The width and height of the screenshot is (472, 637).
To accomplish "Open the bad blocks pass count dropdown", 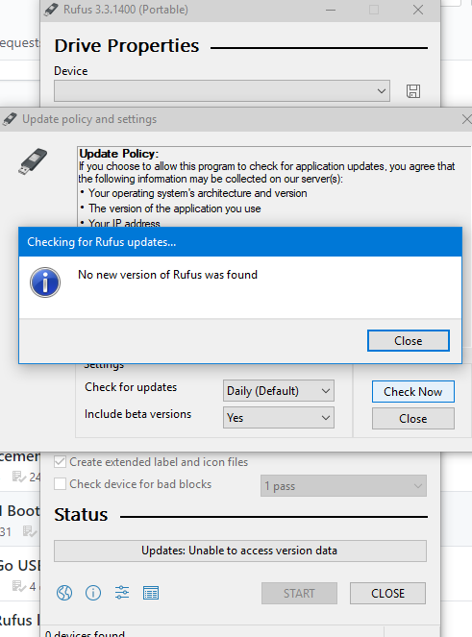I will point(343,486).
